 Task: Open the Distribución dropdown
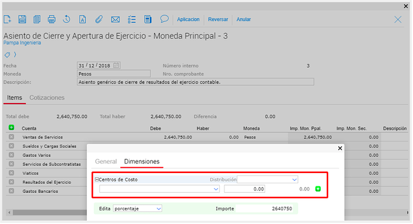268,180
